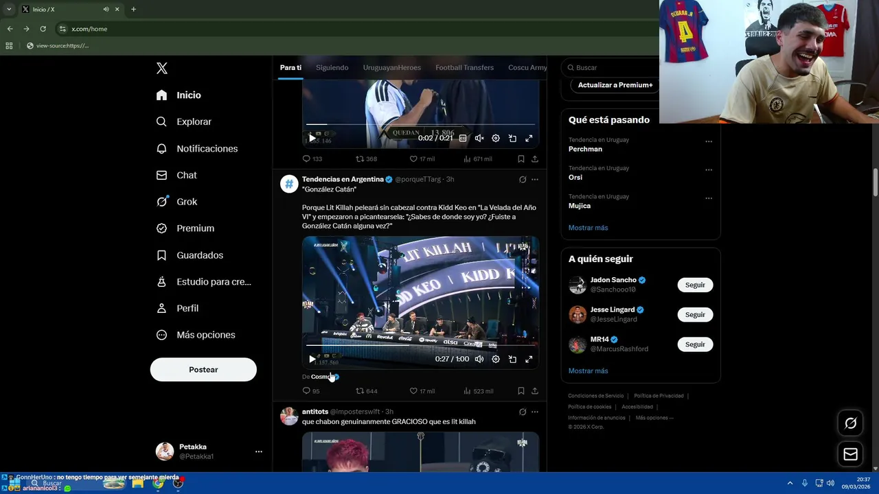Toggle captions on top football video
879x494 pixels.
click(463, 138)
